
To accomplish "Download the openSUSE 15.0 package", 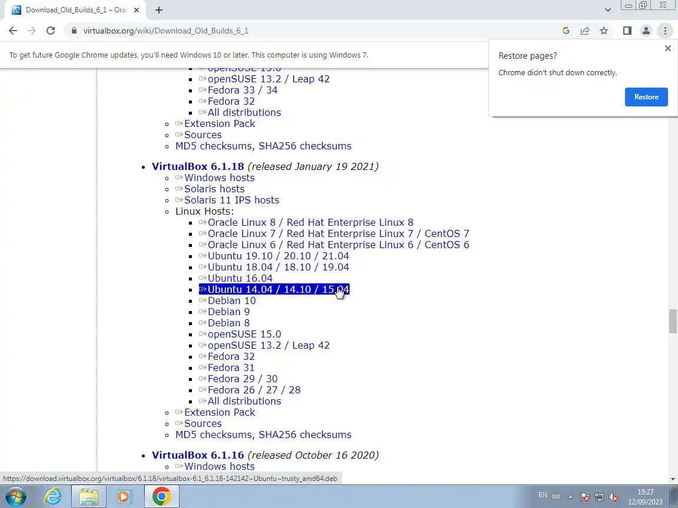I will (x=244, y=335).
